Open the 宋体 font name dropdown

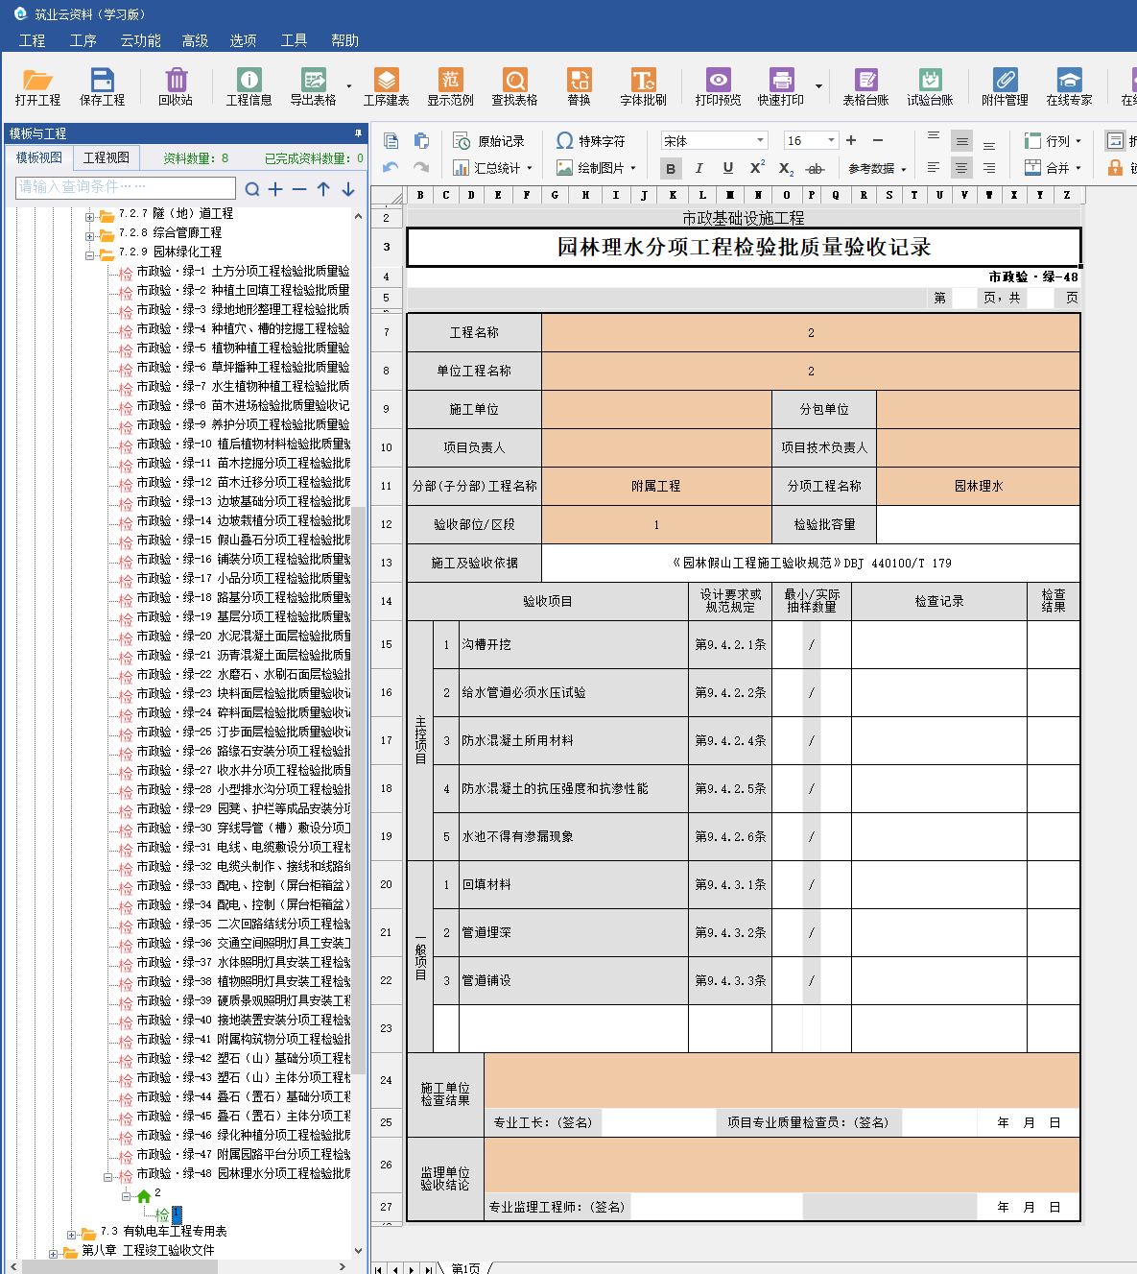[760, 141]
